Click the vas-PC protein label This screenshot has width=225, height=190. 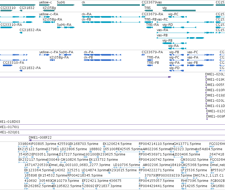(192, 52)
